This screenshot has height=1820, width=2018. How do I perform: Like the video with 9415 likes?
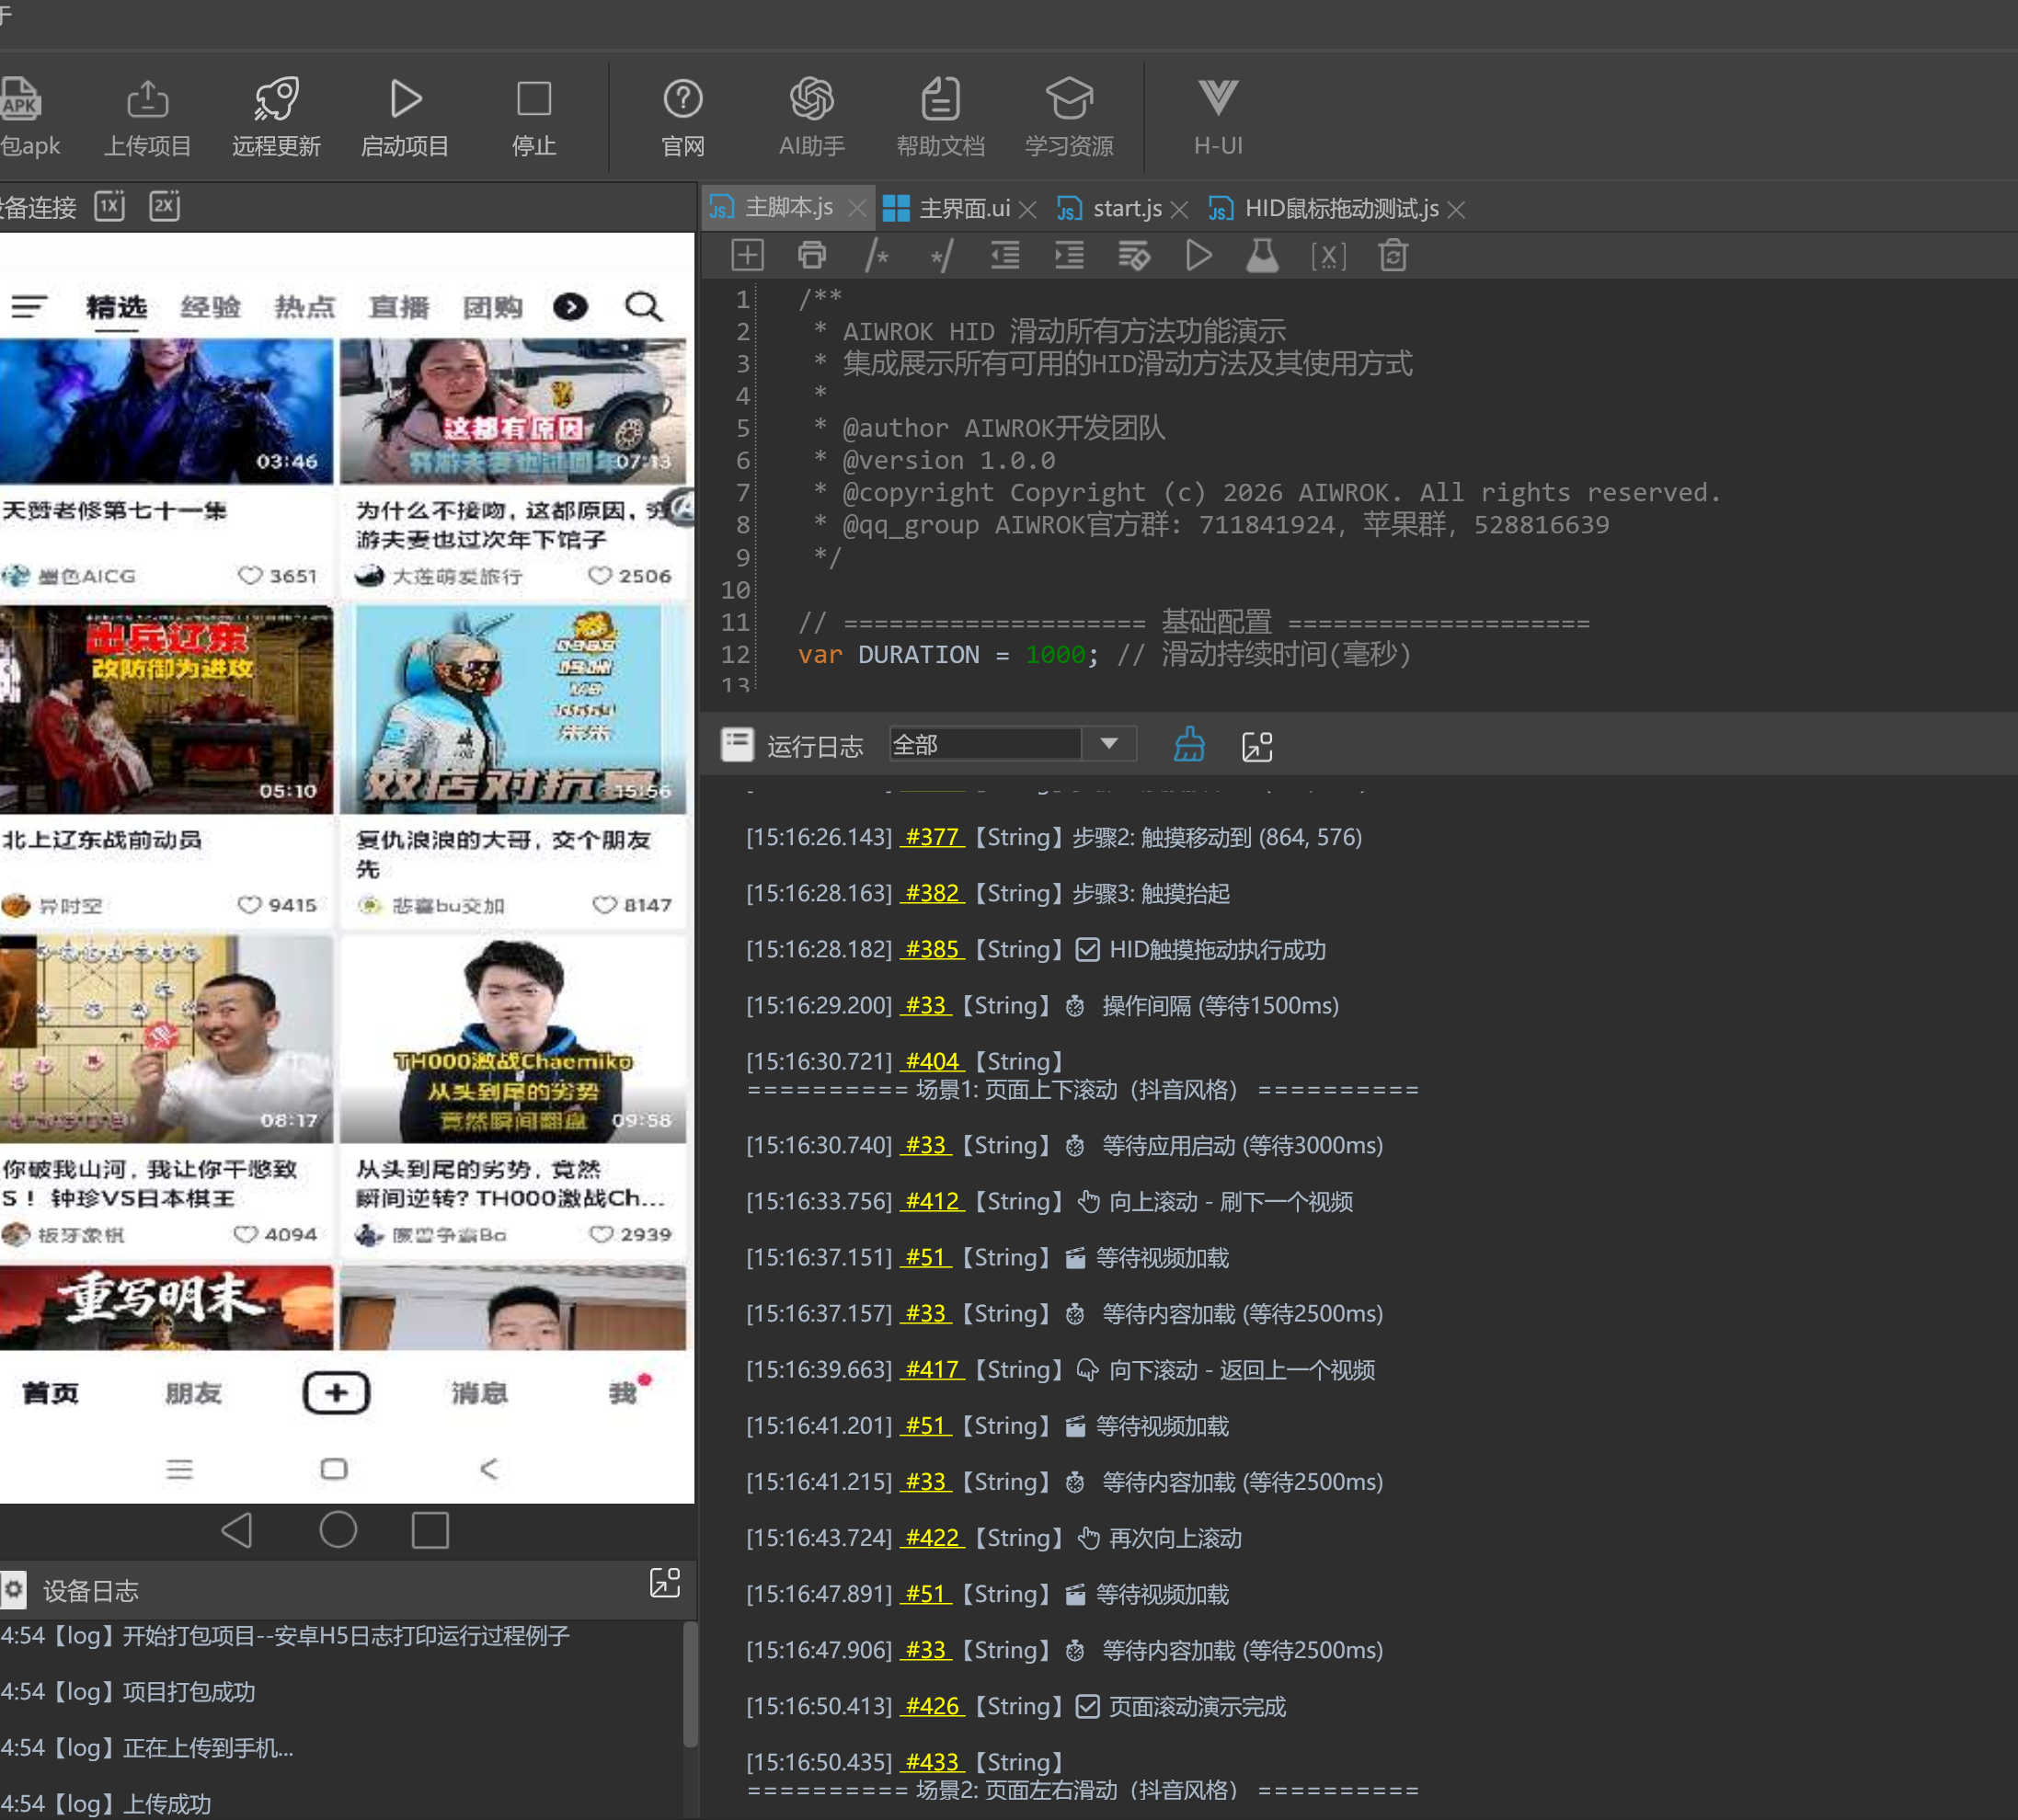(x=250, y=905)
